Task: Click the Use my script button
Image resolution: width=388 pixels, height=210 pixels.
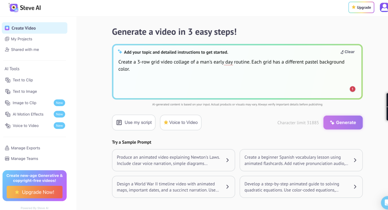Action: 134,122
